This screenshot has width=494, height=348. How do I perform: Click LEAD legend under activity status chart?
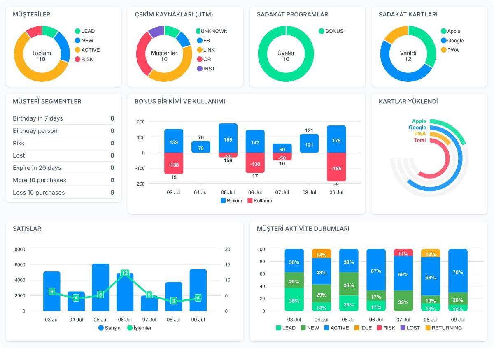point(286,328)
